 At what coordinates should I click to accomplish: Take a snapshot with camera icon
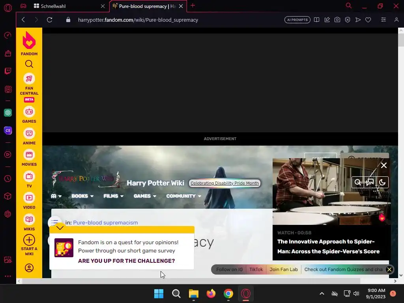pos(337,20)
